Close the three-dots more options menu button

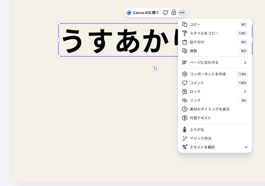(182, 13)
